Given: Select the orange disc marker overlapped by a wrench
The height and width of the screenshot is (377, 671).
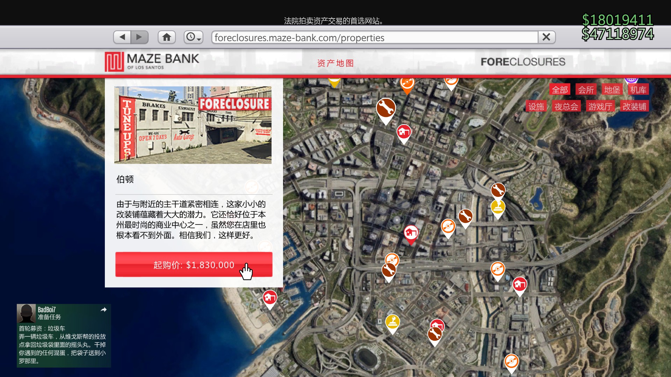Looking at the screenshot, I should tap(392, 258).
